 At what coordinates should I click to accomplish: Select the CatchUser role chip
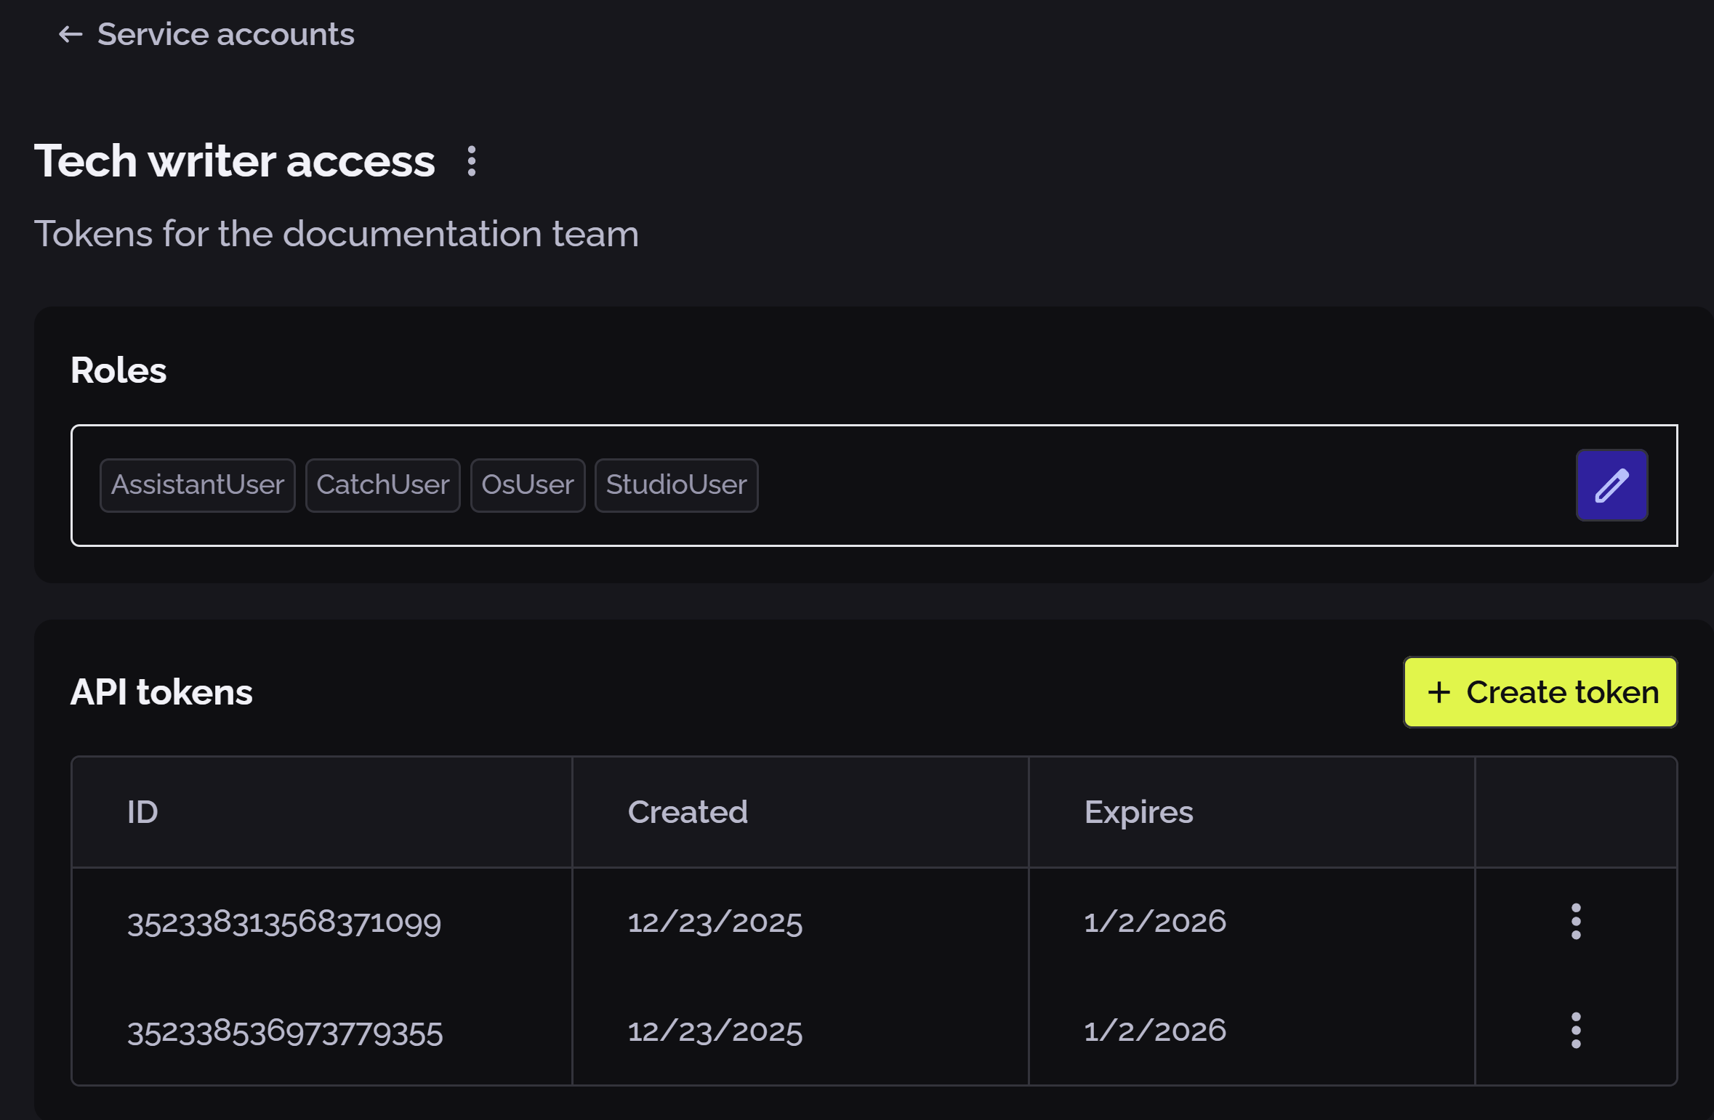(383, 484)
